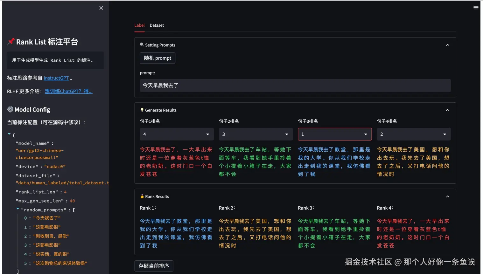Click the Rank 4 red result text
The height and width of the screenshot is (274, 483).
[413, 233]
